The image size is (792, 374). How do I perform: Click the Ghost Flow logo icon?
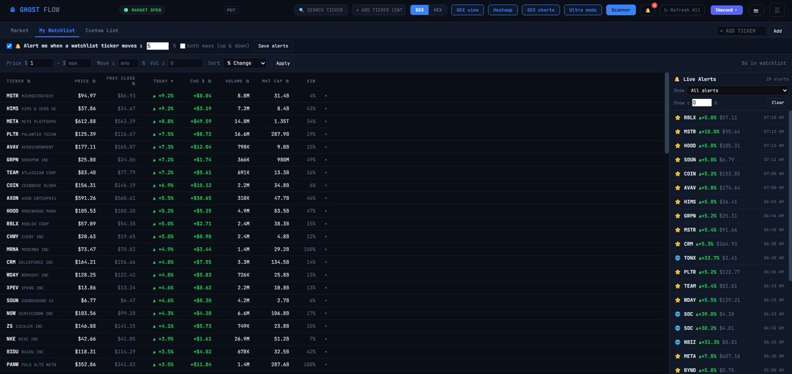coord(13,10)
